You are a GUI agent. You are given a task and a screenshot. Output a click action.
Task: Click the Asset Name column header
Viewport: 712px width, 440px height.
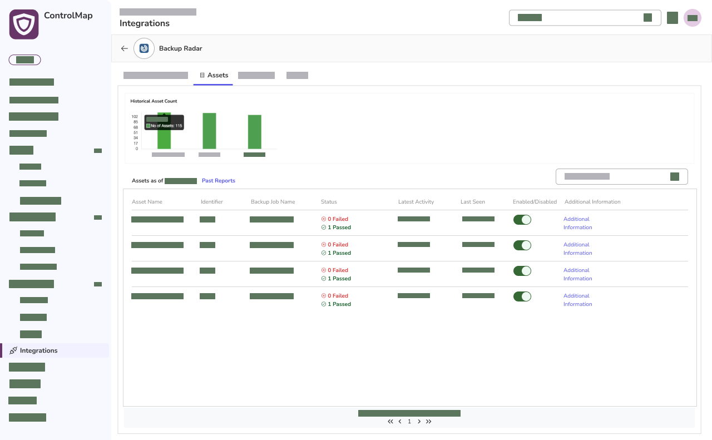point(147,202)
